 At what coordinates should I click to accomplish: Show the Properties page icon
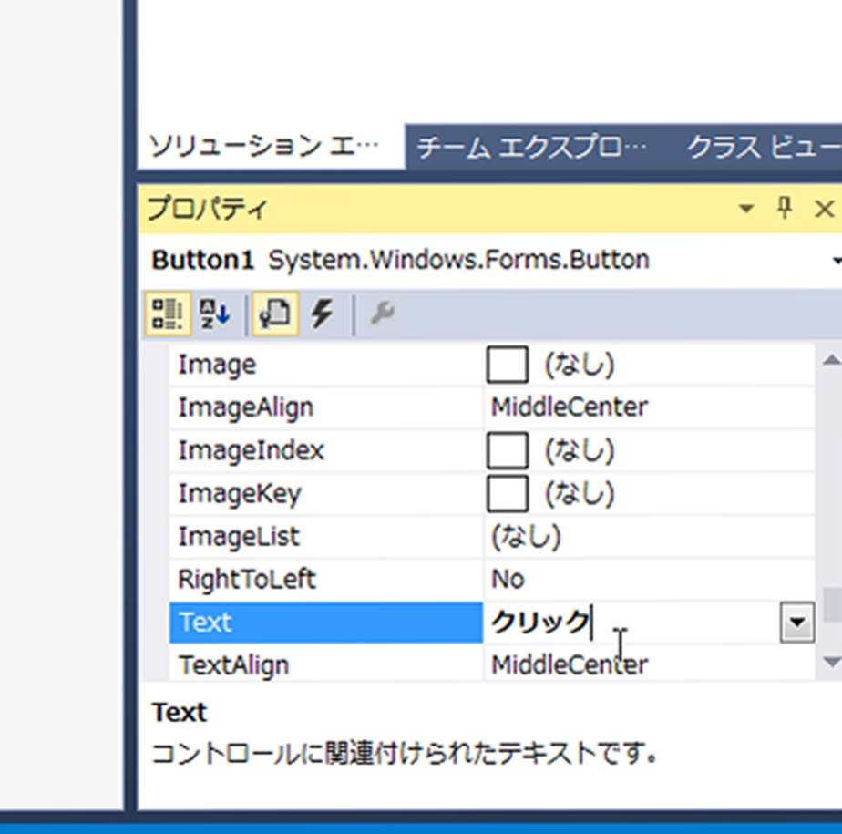274,315
